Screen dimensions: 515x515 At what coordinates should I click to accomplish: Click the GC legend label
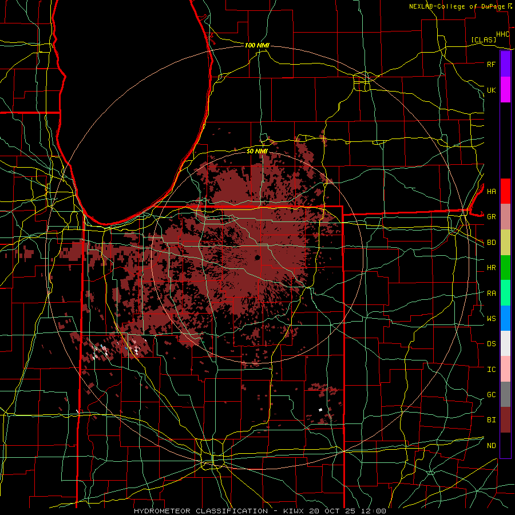point(491,395)
